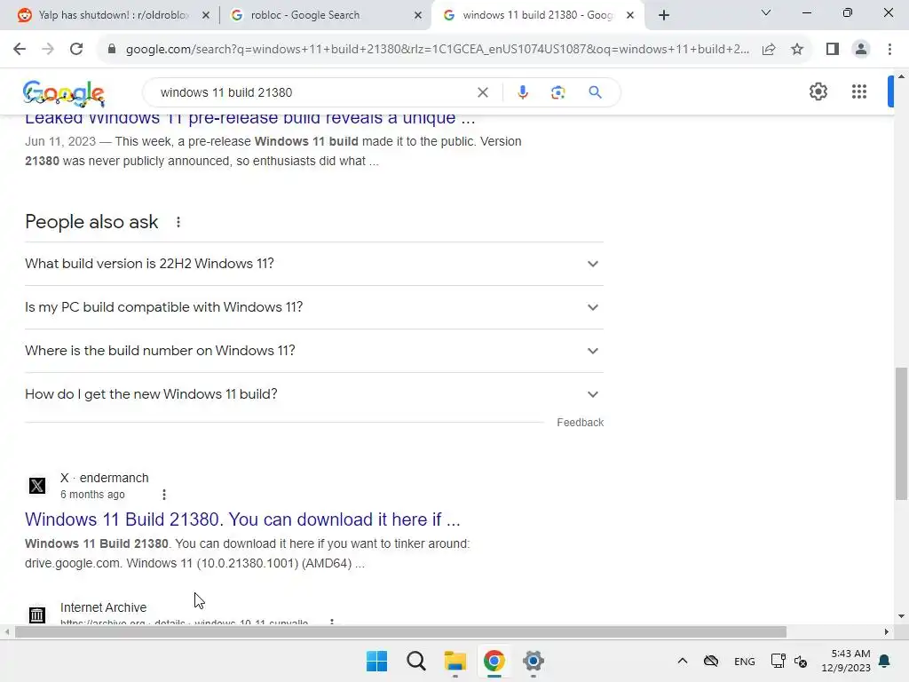
Task: Click the scroll down arrow
Action: [901, 616]
